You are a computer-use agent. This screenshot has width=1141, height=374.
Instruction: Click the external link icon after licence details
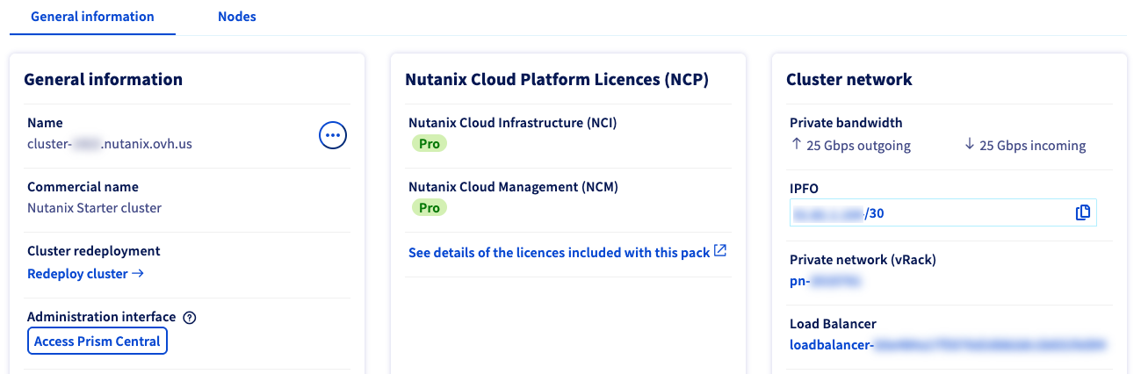(x=720, y=251)
